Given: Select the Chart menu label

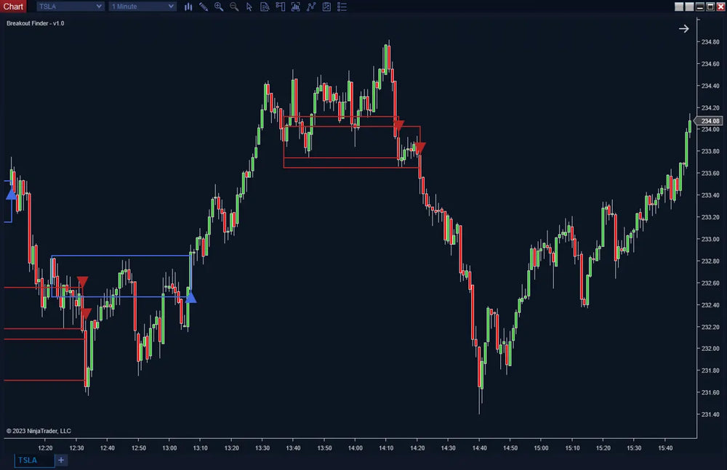Looking at the screenshot, I should (12, 6).
